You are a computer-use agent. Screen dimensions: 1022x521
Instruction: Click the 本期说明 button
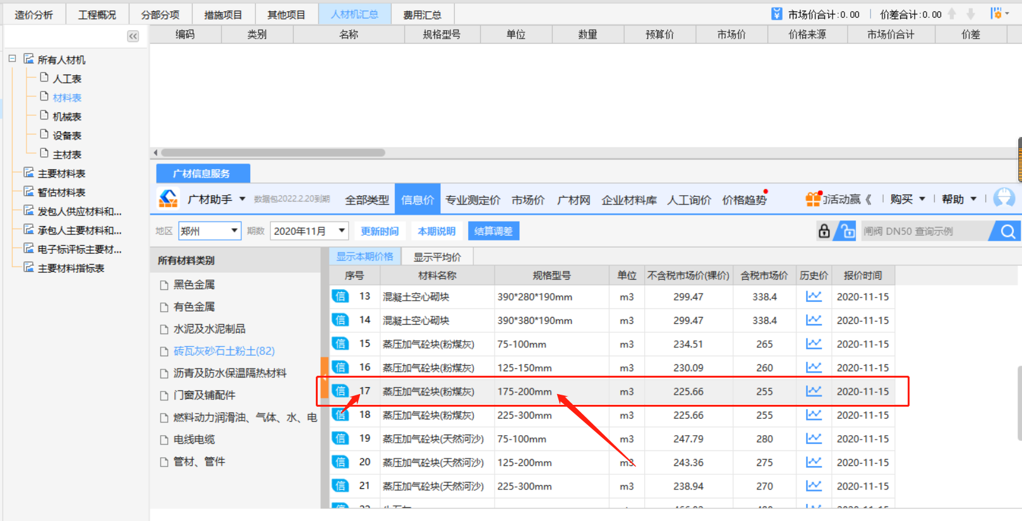436,231
